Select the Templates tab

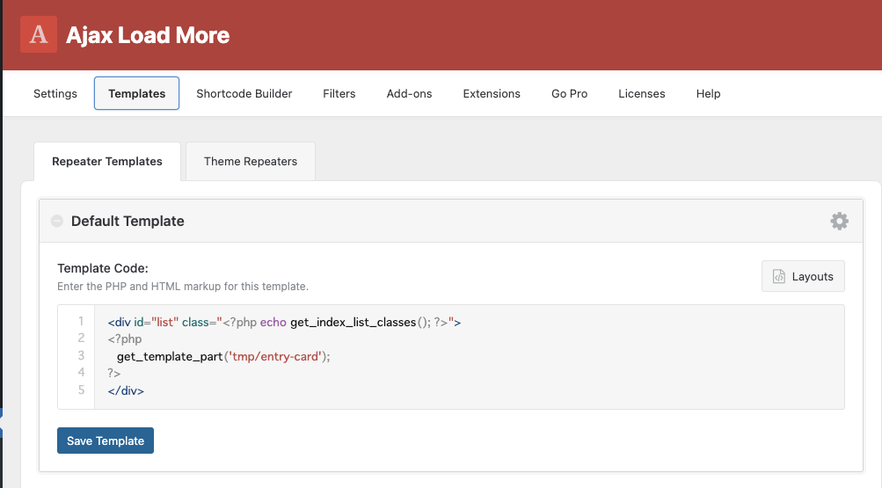click(x=136, y=93)
